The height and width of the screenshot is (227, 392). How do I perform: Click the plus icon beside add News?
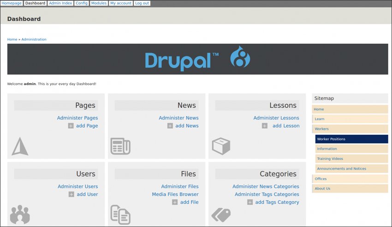[x=170, y=126]
